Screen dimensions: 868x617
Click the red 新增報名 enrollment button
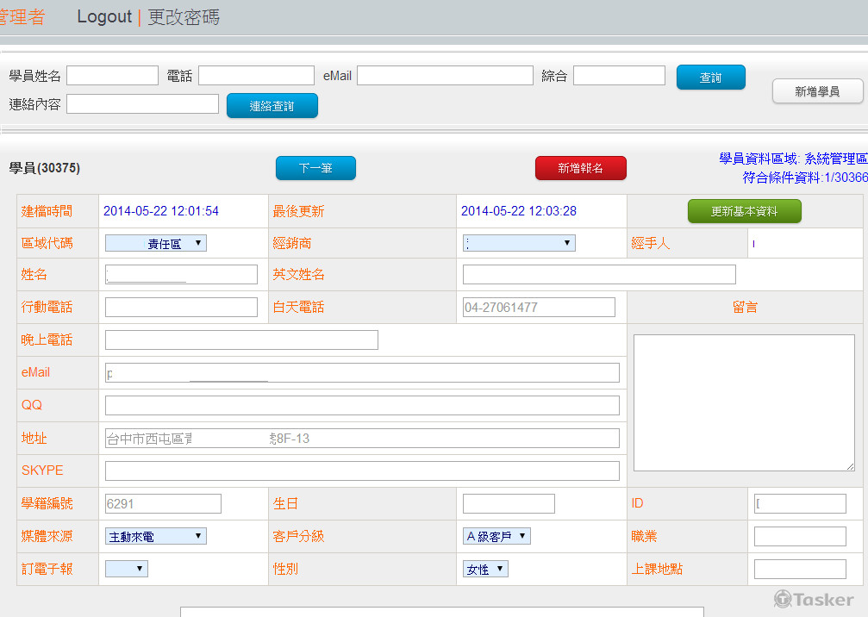click(x=580, y=168)
